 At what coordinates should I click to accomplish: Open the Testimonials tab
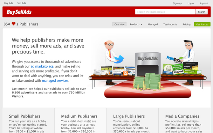point(170,24)
